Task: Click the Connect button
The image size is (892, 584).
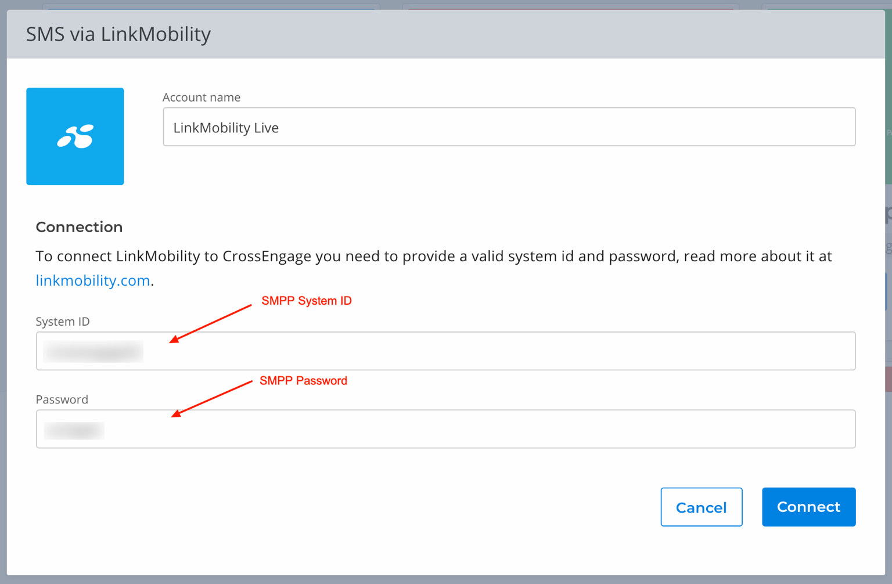Action: pyautogui.click(x=808, y=507)
